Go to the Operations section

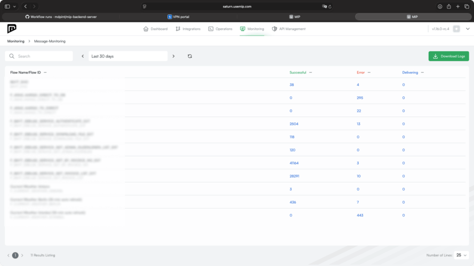pos(220,29)
